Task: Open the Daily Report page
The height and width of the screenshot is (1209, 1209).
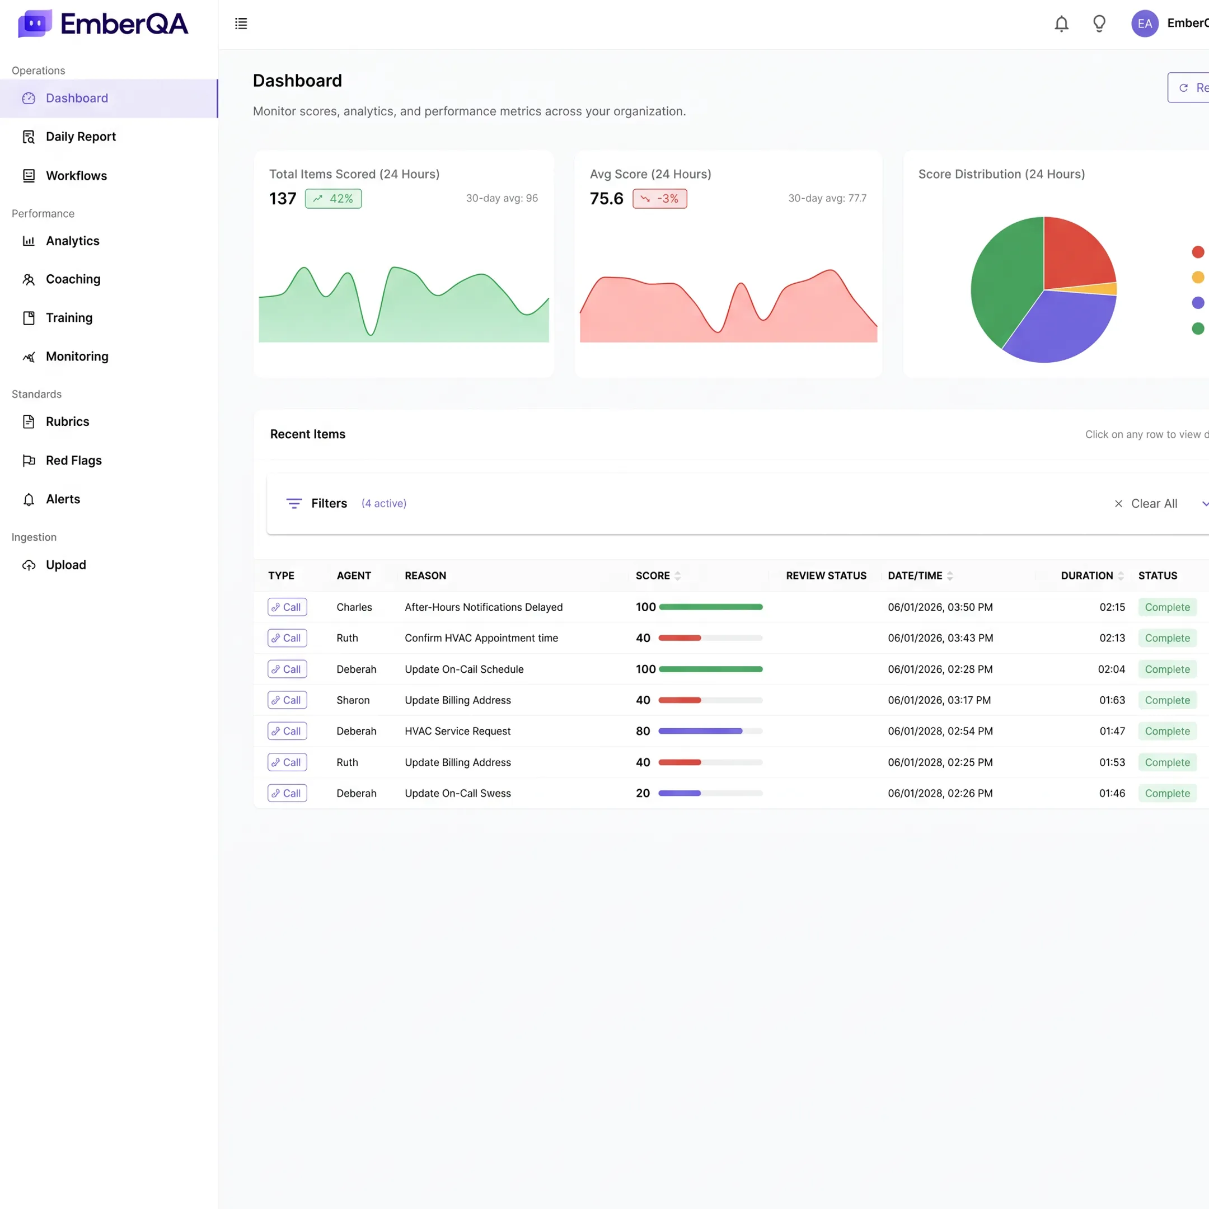Action: click(109, 137)
